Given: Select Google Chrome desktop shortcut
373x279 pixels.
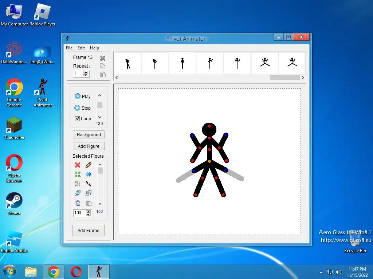Looking at the screenshot, I should [14, 93].
